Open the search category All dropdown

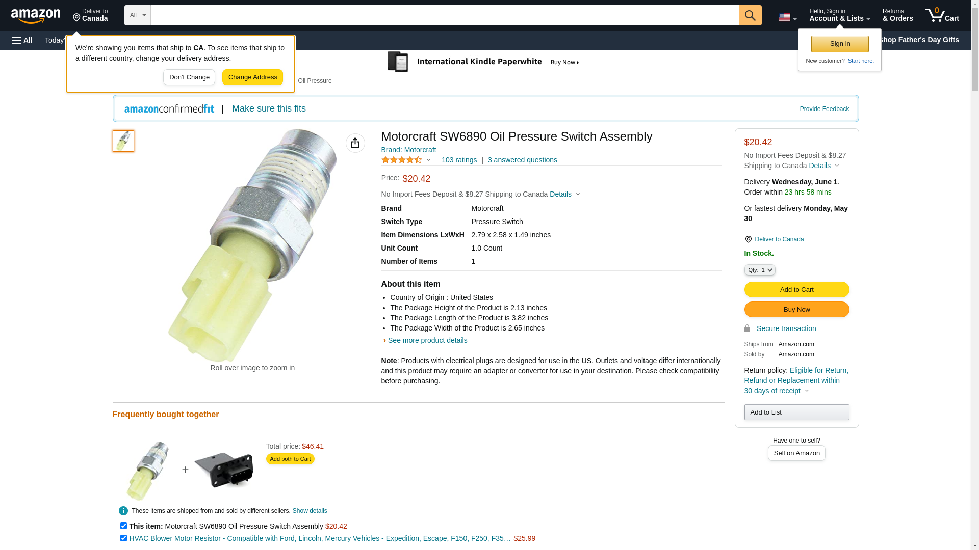coord(137,15)
